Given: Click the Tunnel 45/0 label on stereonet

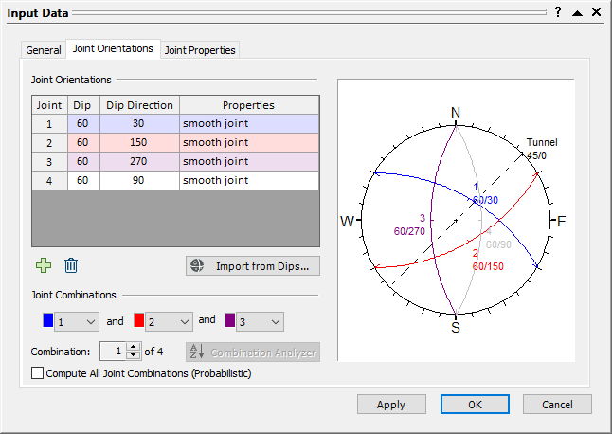Looking at the screenshot, I should (x=542, y=149).
